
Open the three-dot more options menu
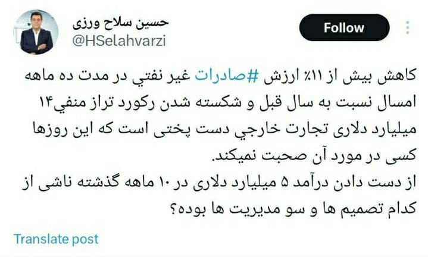407,27
